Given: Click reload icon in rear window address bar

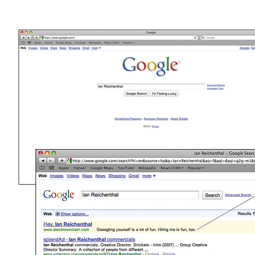Looking at the screenshot, I should pyautogui.click(x=195, y=38).
